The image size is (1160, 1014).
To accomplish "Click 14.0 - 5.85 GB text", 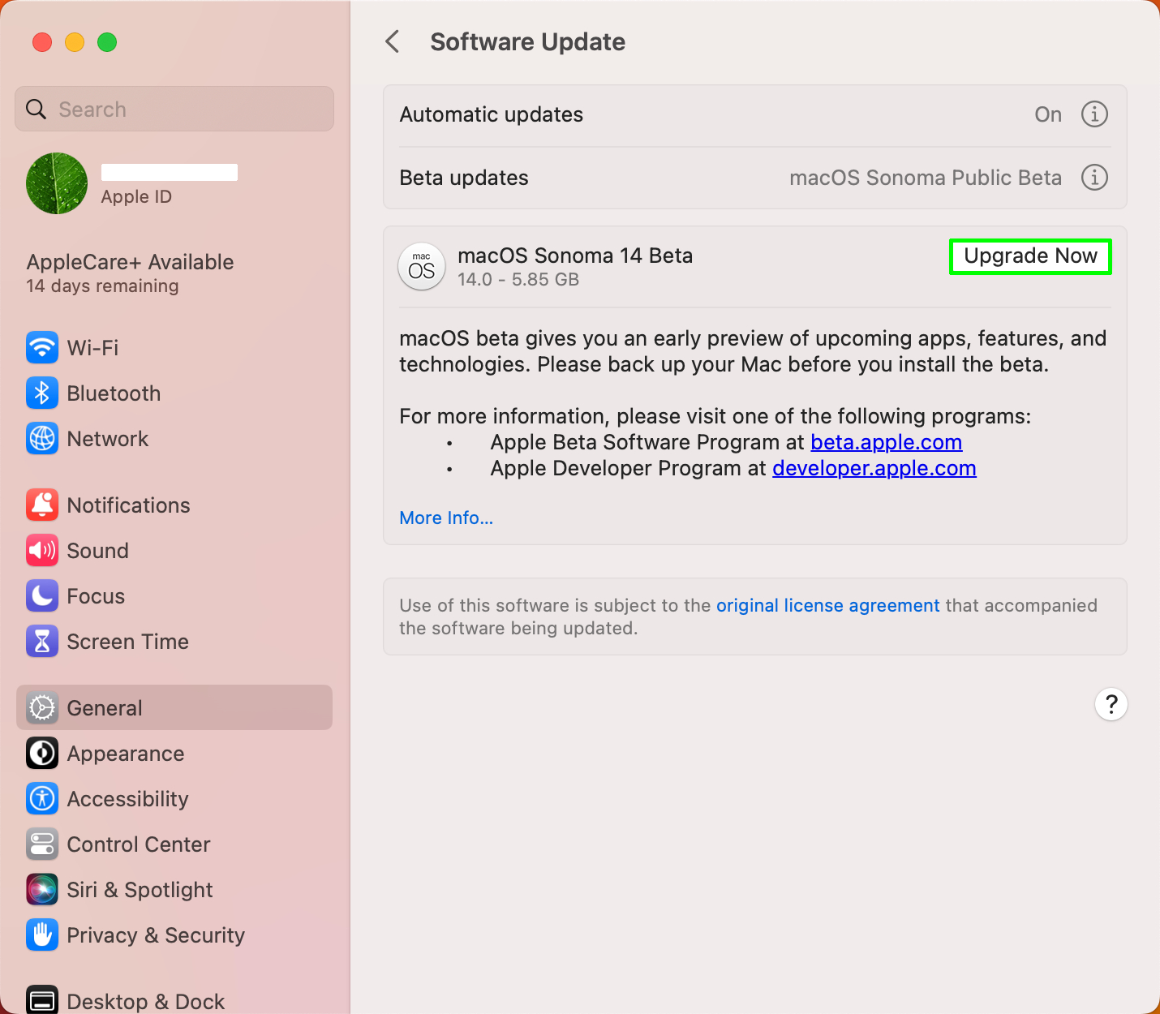I will pos(518,279).
